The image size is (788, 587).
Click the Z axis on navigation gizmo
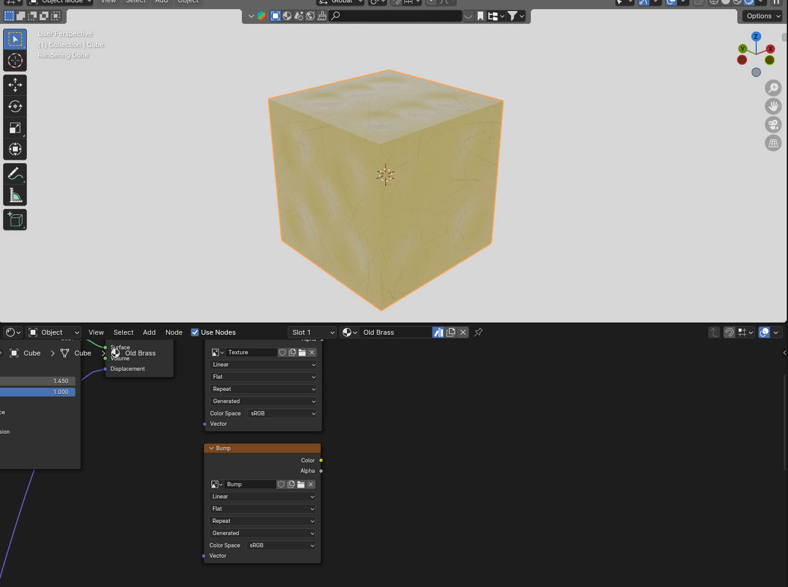756,37
